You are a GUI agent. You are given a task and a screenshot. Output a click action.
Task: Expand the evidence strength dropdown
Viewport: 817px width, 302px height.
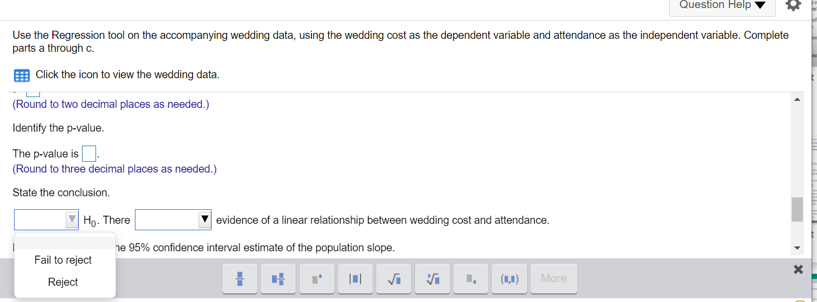pos(173,219)
